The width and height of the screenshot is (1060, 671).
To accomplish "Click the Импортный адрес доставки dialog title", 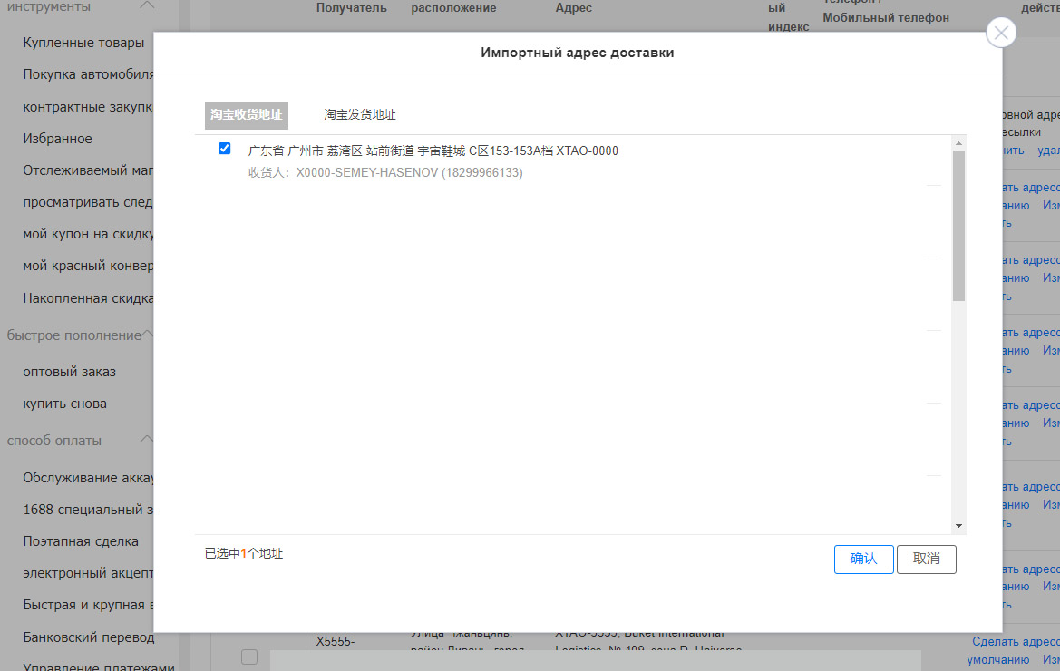I will click(578, 53).
